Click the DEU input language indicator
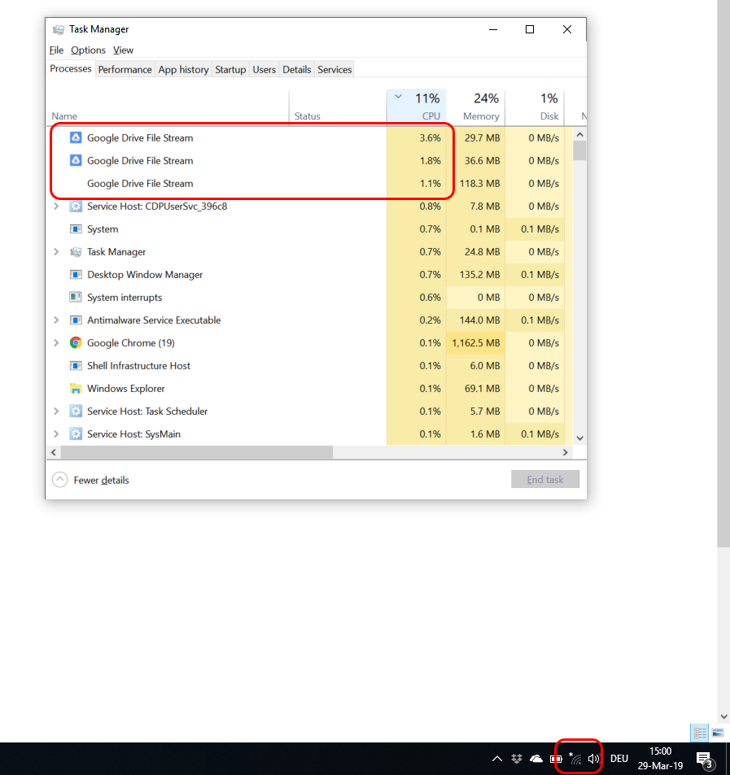Image resolution: width=730 pixels, height=775 pixels. (x=619, y=759)
